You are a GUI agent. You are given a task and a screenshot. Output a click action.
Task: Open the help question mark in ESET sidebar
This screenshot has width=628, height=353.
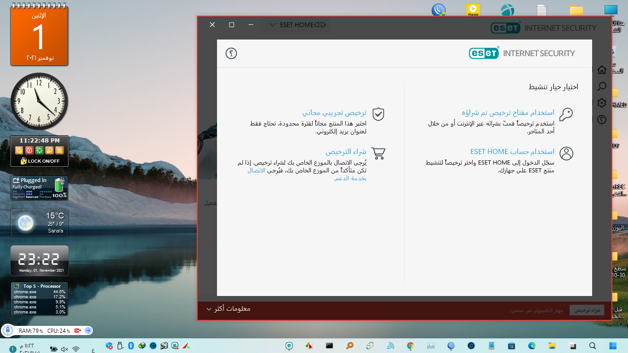click(x=601, y=120)
